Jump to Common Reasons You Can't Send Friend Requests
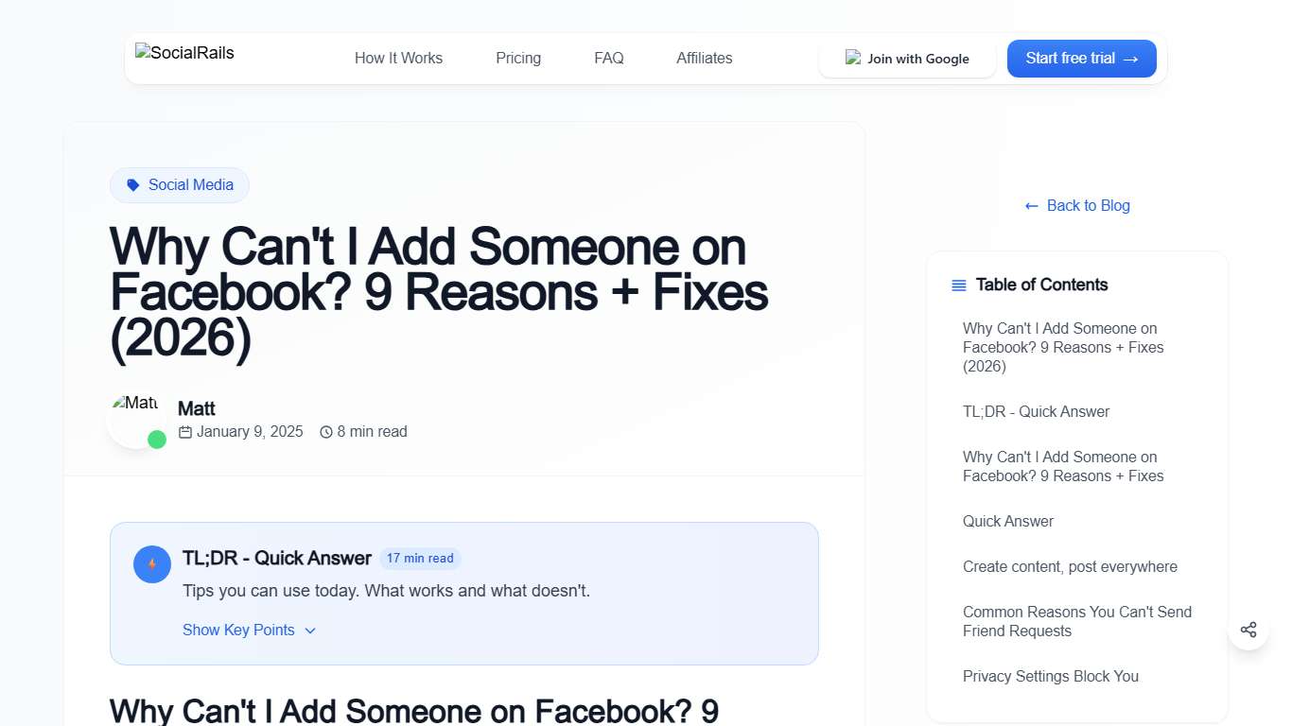Screen dimensions: 1292x726 click(x=1076, y=621)
